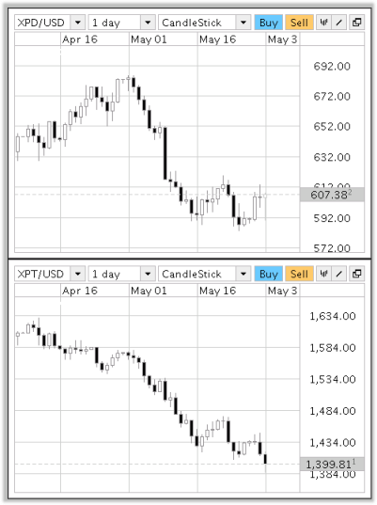377x505 pixels.
Task: Expand XPT/USD instrument dropdown arrow
Action: [78, 274]
